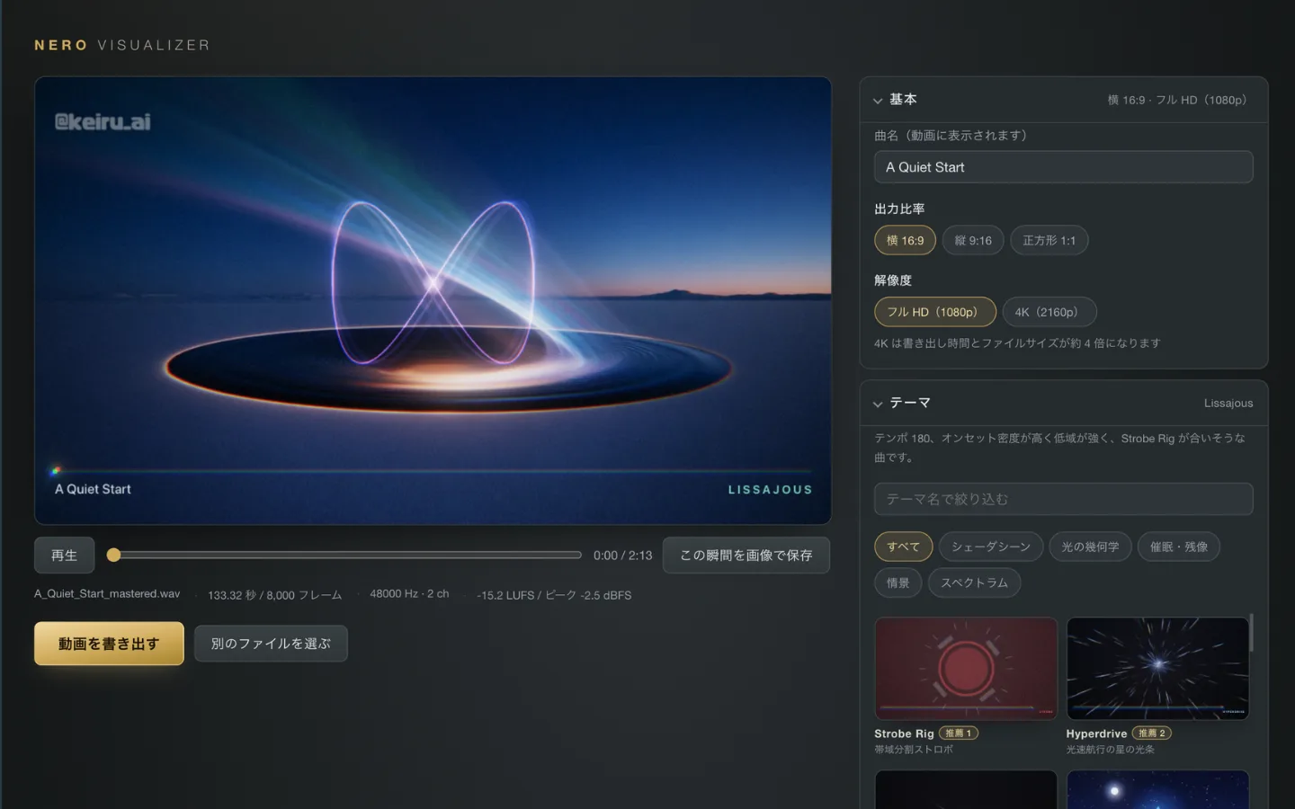Select the 縦 9:16 output ratio

tap(973, 240)
